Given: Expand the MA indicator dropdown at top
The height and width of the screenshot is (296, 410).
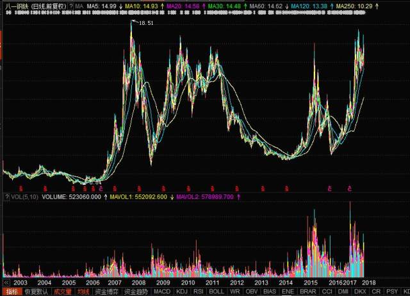Looking at the screenshot, I should (x=78, y=5).
